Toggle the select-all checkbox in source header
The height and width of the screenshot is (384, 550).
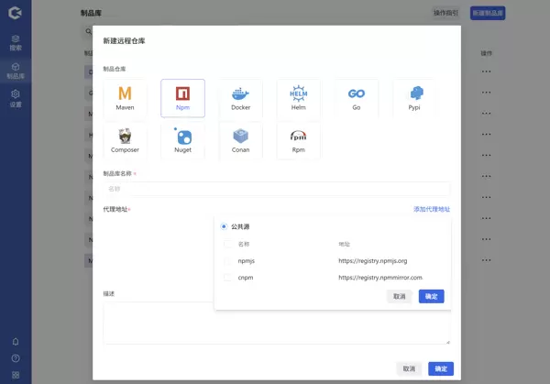(227, 245)
